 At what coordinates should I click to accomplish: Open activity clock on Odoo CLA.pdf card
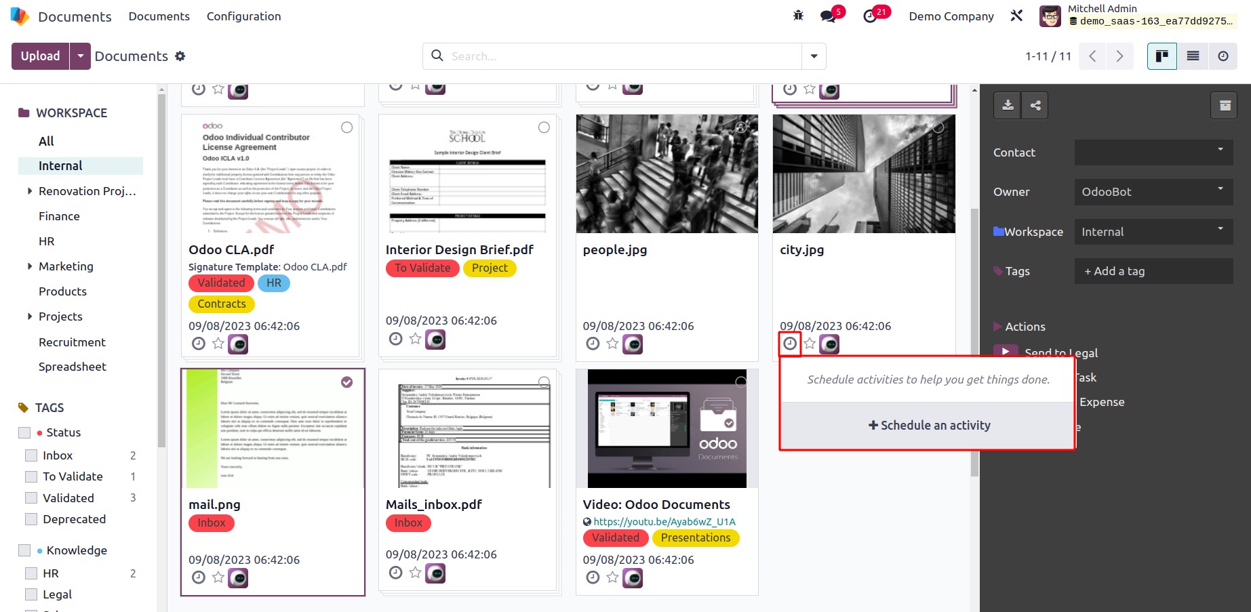[x=199, y=344]
